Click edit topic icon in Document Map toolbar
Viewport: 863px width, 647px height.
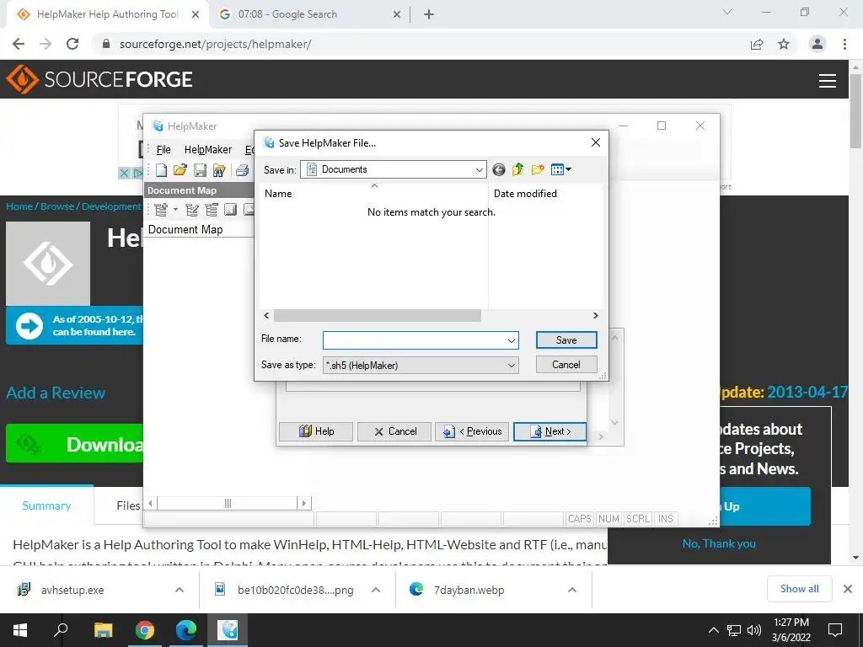point(192,210)
